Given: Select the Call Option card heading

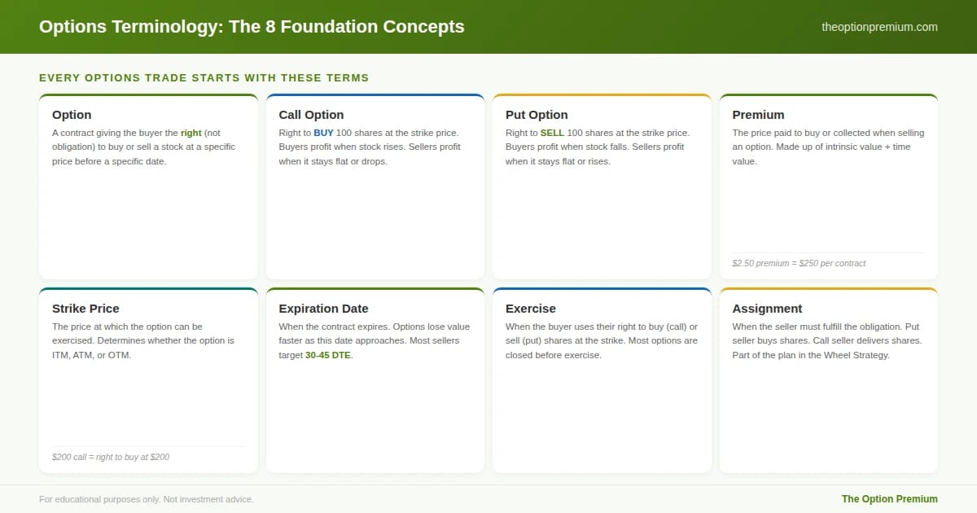Looking at the screenshot, I should click(x=311, y=115).
